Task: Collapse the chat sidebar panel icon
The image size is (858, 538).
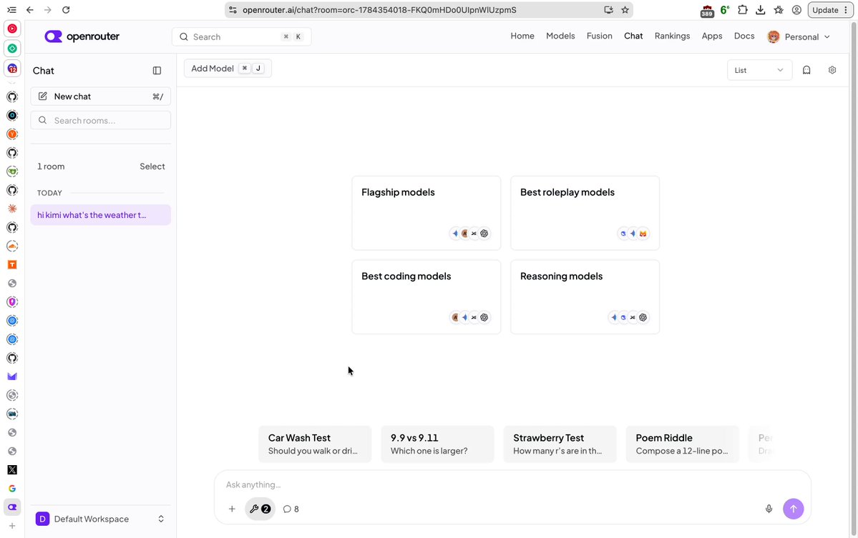Action: 157,71
